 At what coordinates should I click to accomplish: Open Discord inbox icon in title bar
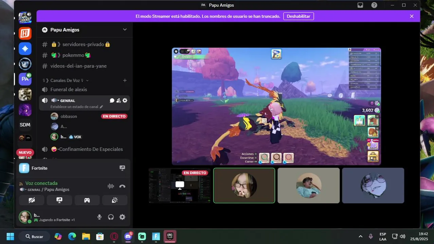pos(360,5)
